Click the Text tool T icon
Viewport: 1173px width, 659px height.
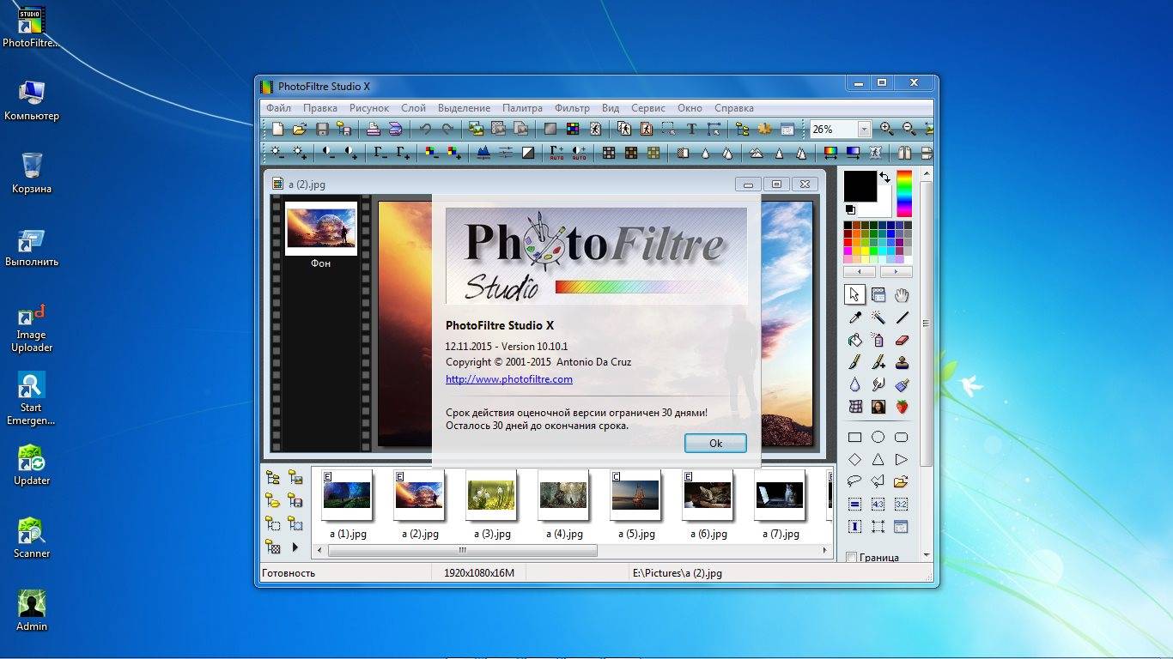pyautogui.click(x=691, y=129)
